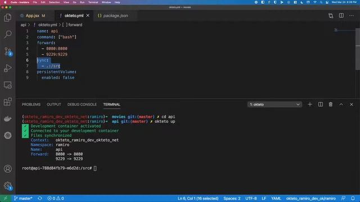Select the TERMINAL panel tab
360x202 pixels.
pyautogui.click(x=111, y=104)
